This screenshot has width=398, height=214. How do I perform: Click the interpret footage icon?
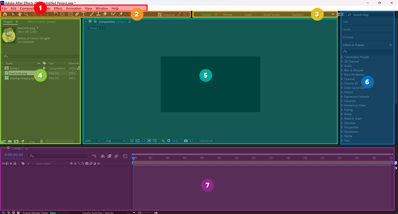point(4,141)
